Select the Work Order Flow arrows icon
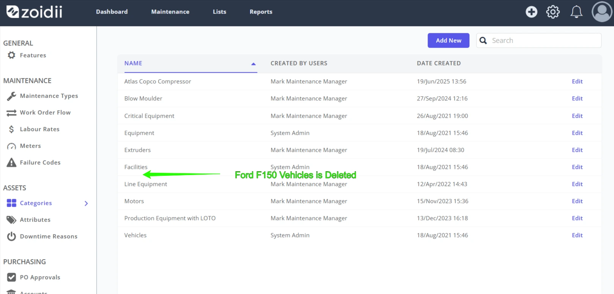614x294 pixels. click(11, 113)
